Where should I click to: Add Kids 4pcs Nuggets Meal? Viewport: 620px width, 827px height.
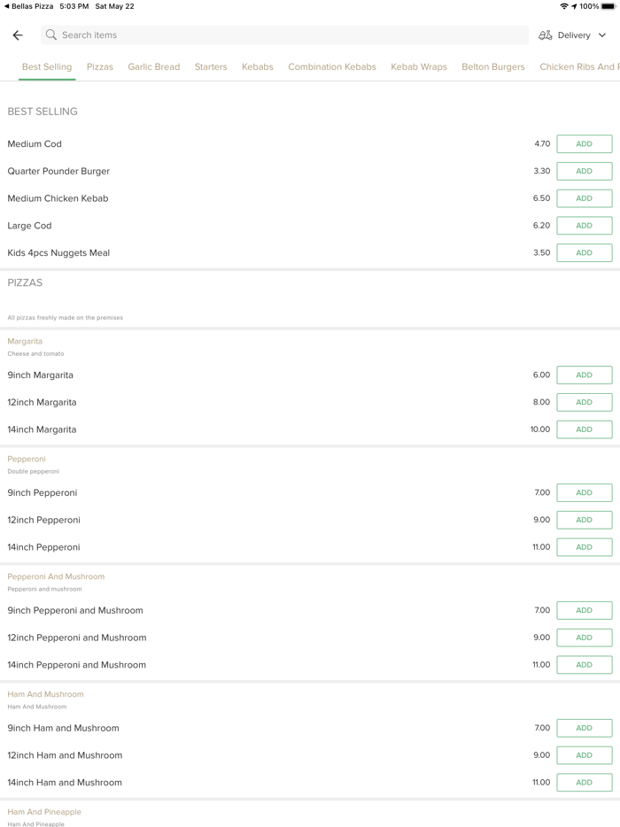584,252
